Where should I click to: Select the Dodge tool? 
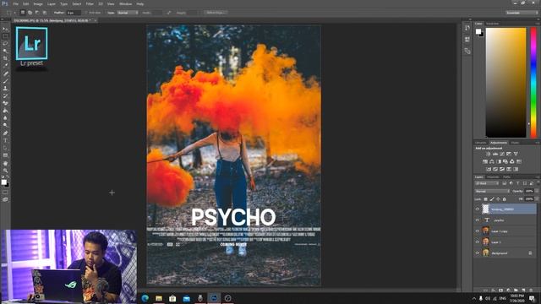tap(5, 126)
